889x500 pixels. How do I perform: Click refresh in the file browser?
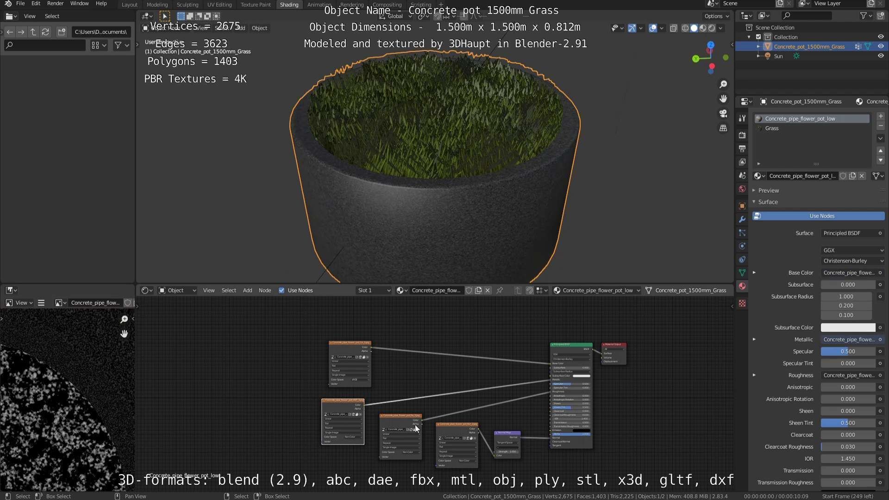click(x=45, y=32)
